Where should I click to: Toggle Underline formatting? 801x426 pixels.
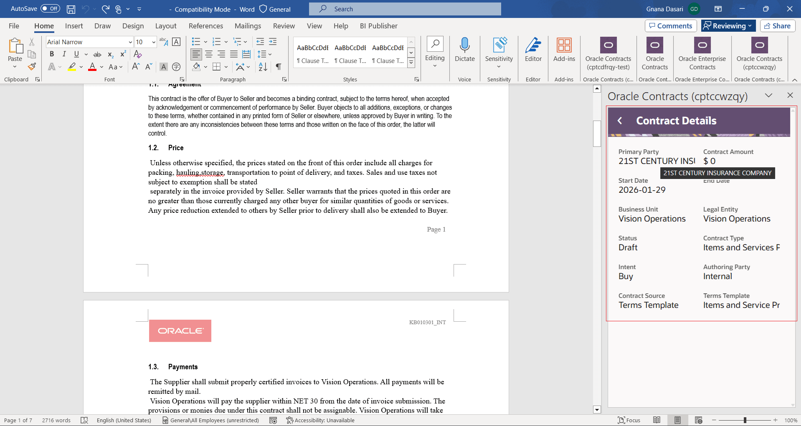[76, 54]
